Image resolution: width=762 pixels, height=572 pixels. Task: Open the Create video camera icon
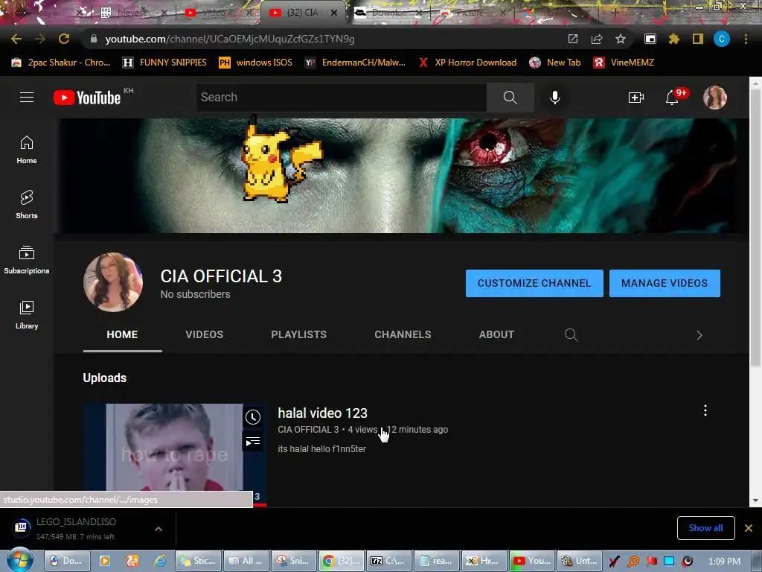[x=635, y=98]
